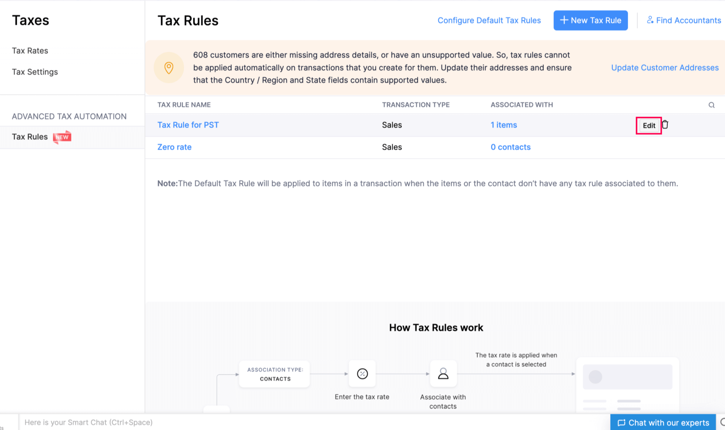Click the tax rate clock icon in diagram
This screenshot has height=430, width=725.
(362, 374)
